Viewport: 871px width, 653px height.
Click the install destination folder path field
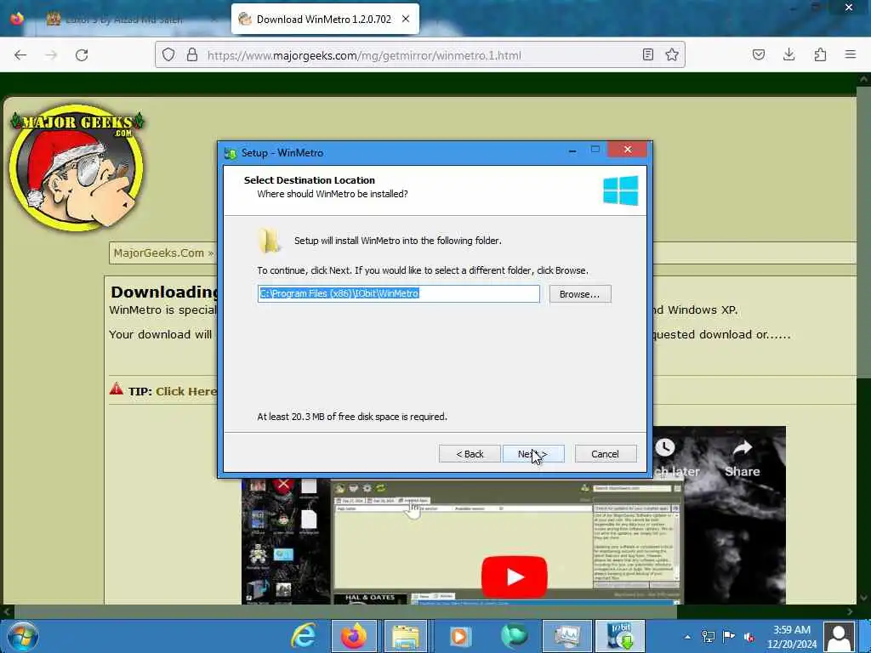[398, 293]
